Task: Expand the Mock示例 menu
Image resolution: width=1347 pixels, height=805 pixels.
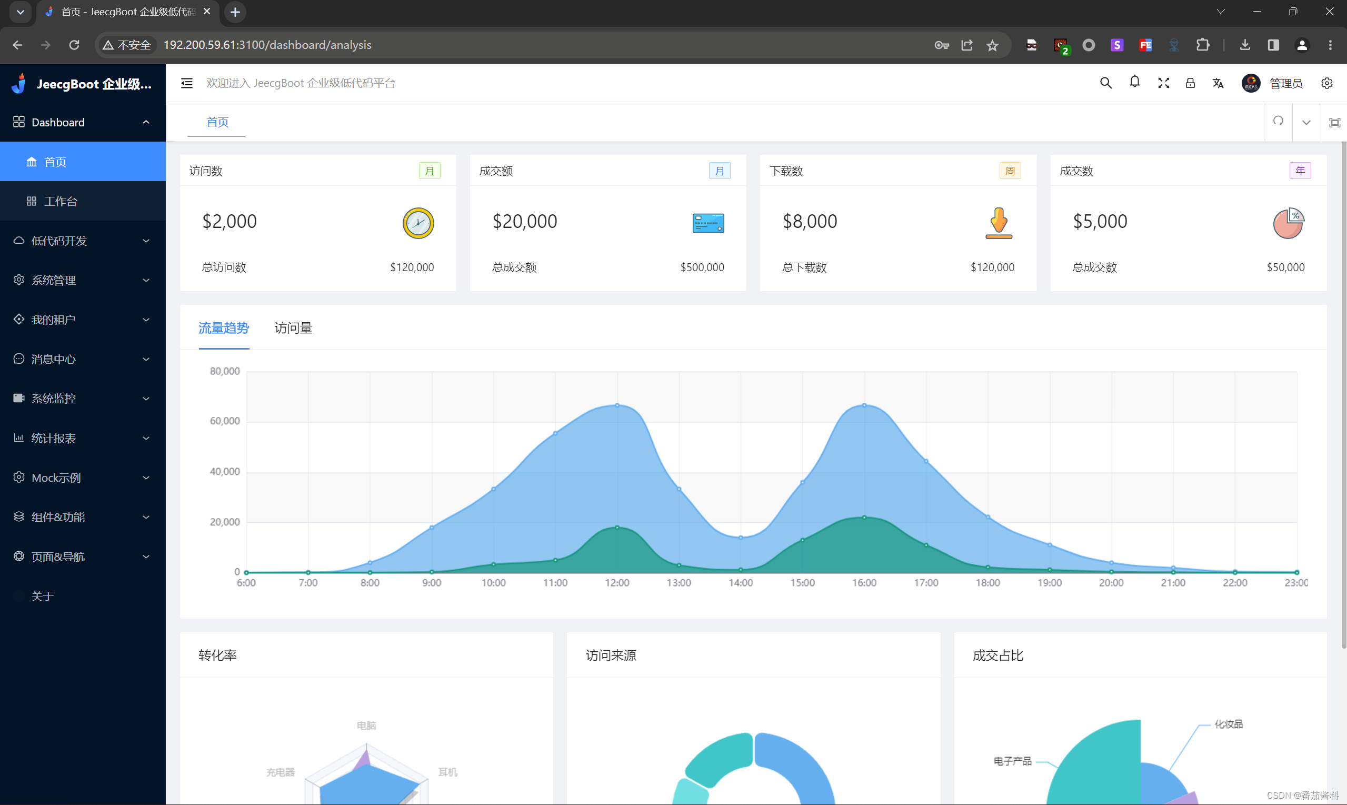Action: (83, 478)
